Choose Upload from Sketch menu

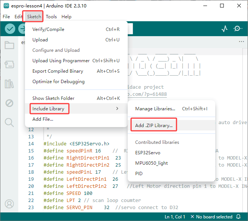click(x=76, y=40)
